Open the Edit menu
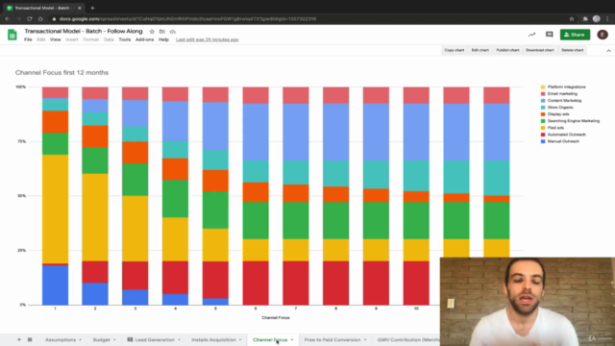This screenshot has width=615, height=346. click(40, 39)
